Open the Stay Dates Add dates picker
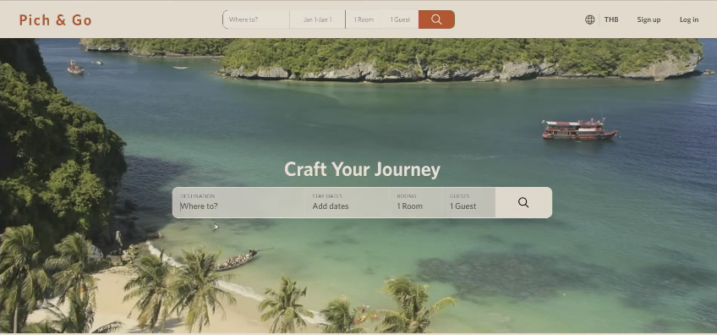 pos(347,203)
